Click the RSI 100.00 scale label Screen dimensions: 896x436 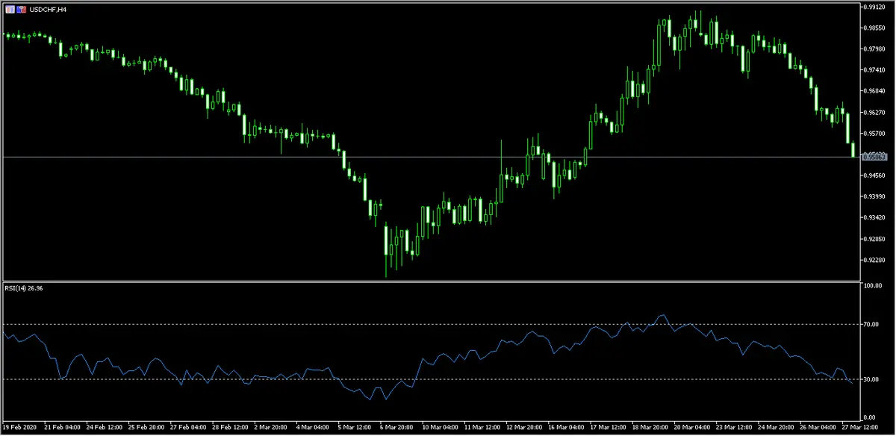click(x=871, y=286)
